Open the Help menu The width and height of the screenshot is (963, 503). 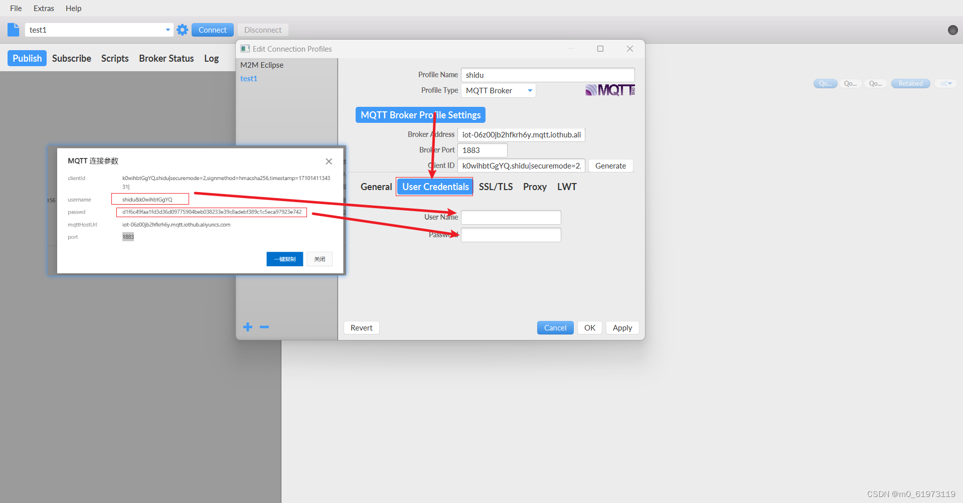73,8
